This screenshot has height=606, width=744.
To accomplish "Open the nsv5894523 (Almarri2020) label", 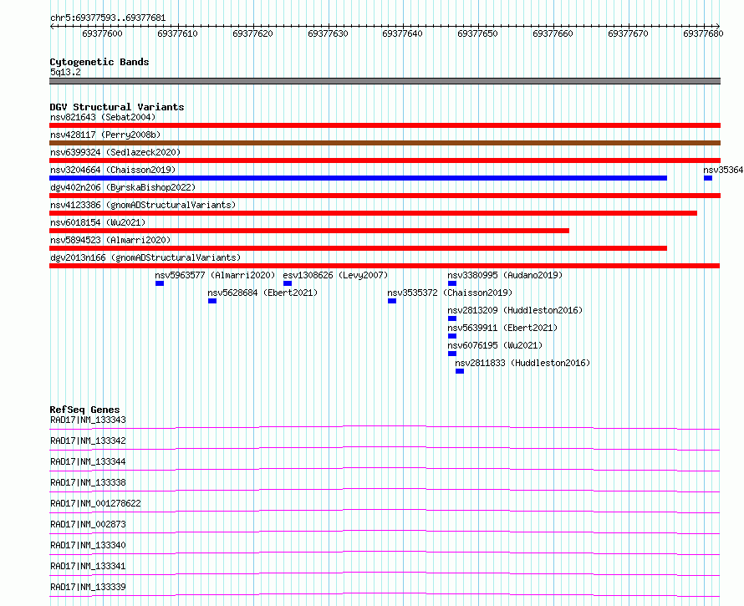I will (110, 240).
